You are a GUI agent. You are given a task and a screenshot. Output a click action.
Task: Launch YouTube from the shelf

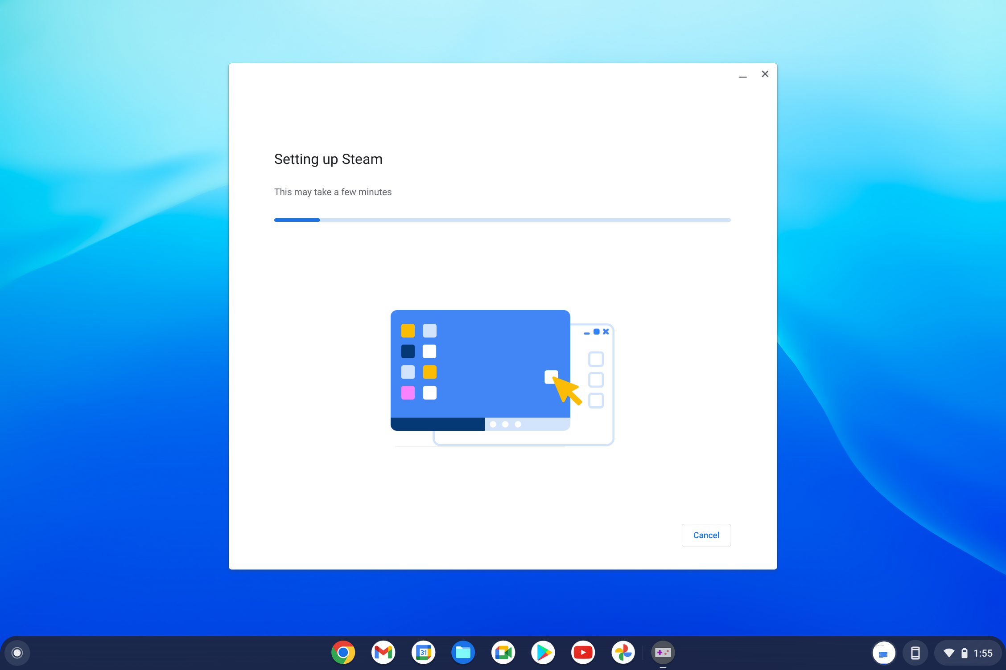[583, 652]
